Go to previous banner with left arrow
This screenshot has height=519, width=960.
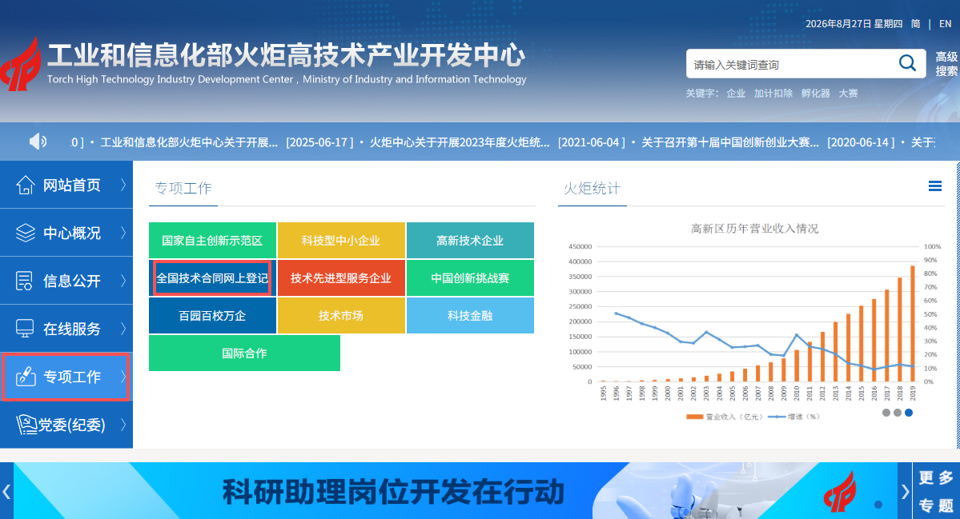6,492
